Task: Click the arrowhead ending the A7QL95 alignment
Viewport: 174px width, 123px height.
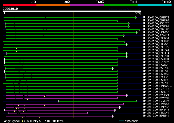Action: click(x=136, y=101)
